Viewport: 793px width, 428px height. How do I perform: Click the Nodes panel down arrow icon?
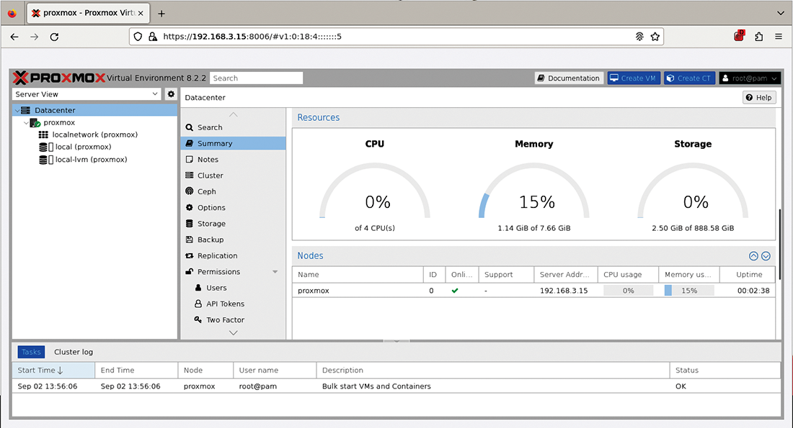coord(766,256)
